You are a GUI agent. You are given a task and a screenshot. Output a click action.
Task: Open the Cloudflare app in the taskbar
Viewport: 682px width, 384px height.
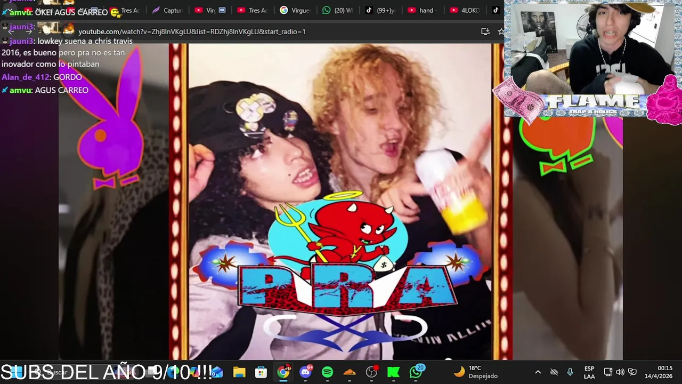click(x=350, y=372)
